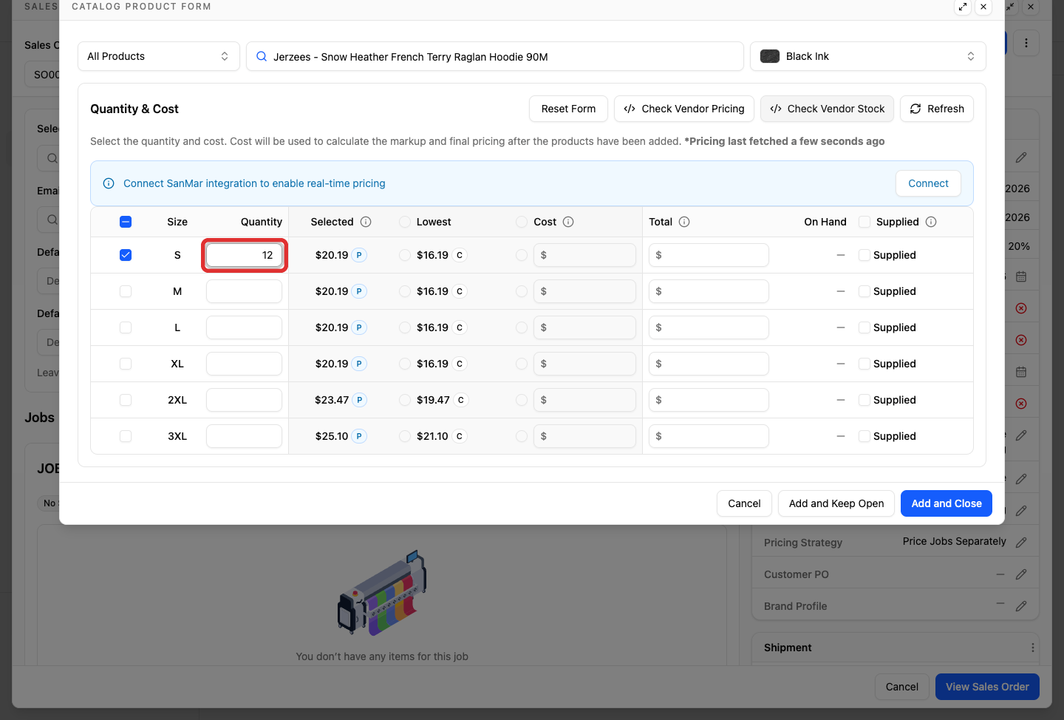Viewport: 1064px width, 720px height.
Task: Click the background Cancel button beside View Sales Order
Action: pyautogui.click(x=902, y=687)
